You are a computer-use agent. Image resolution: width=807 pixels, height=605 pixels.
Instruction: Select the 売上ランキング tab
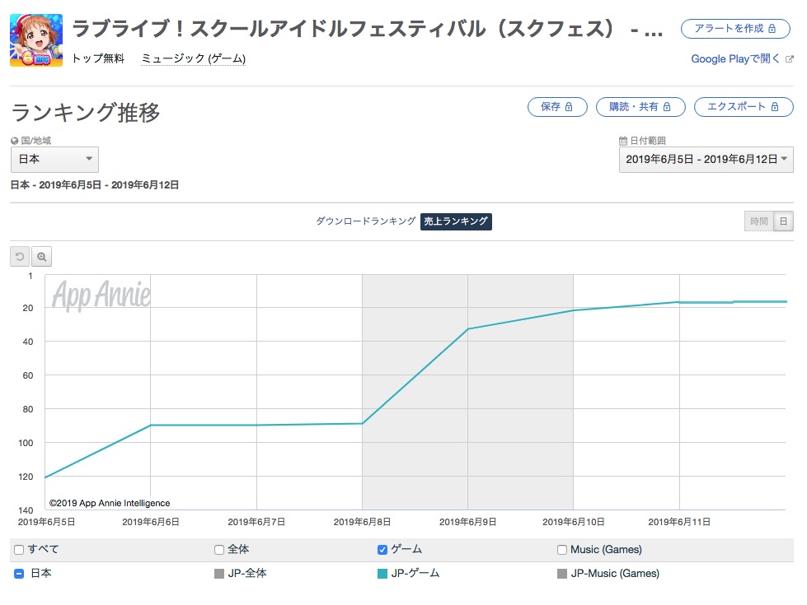click(x=456, y=221)
